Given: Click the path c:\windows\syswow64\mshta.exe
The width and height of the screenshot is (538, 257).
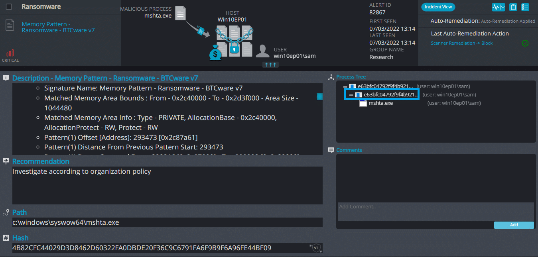Looking at the screenshot, I should click(x=66, y=222).
